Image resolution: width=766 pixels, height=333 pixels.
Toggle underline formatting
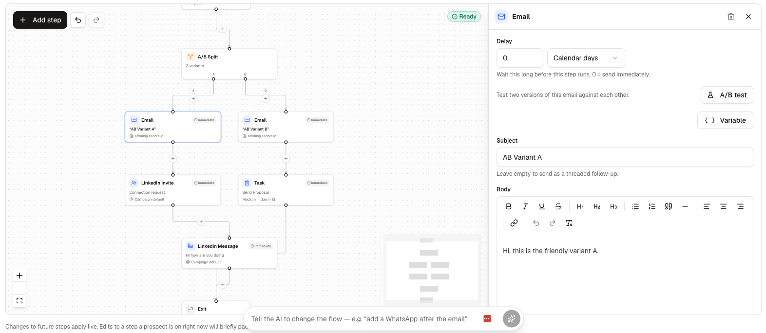point(542,206)
